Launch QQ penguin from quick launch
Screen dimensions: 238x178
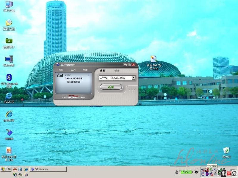15,169
